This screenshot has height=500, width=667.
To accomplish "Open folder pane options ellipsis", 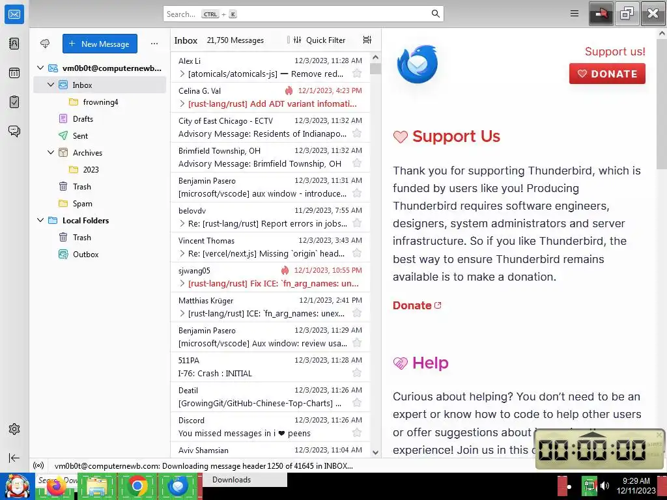I will [x=154, y=44].
